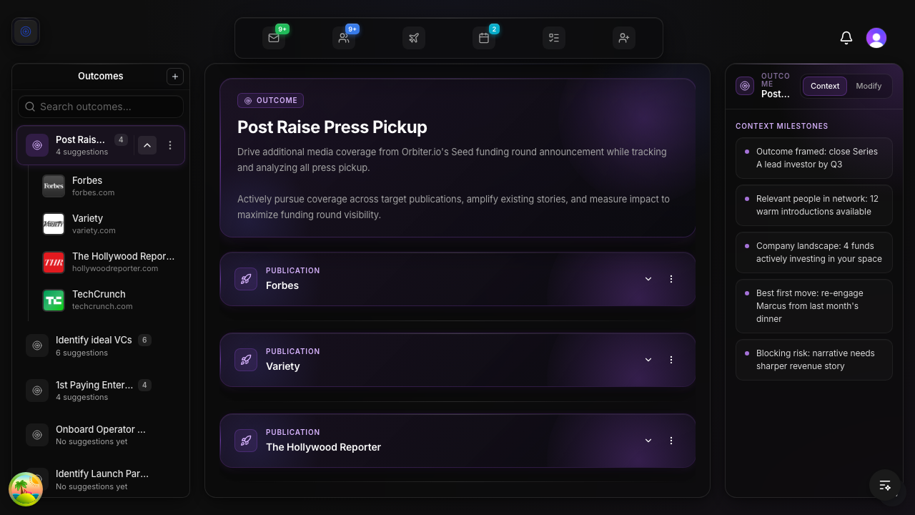Switch to the Modify tab in the right panel
Viewport: 915px width, 515px height.
[x=869, y=86]
